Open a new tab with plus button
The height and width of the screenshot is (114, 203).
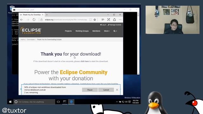coord(47,15)
